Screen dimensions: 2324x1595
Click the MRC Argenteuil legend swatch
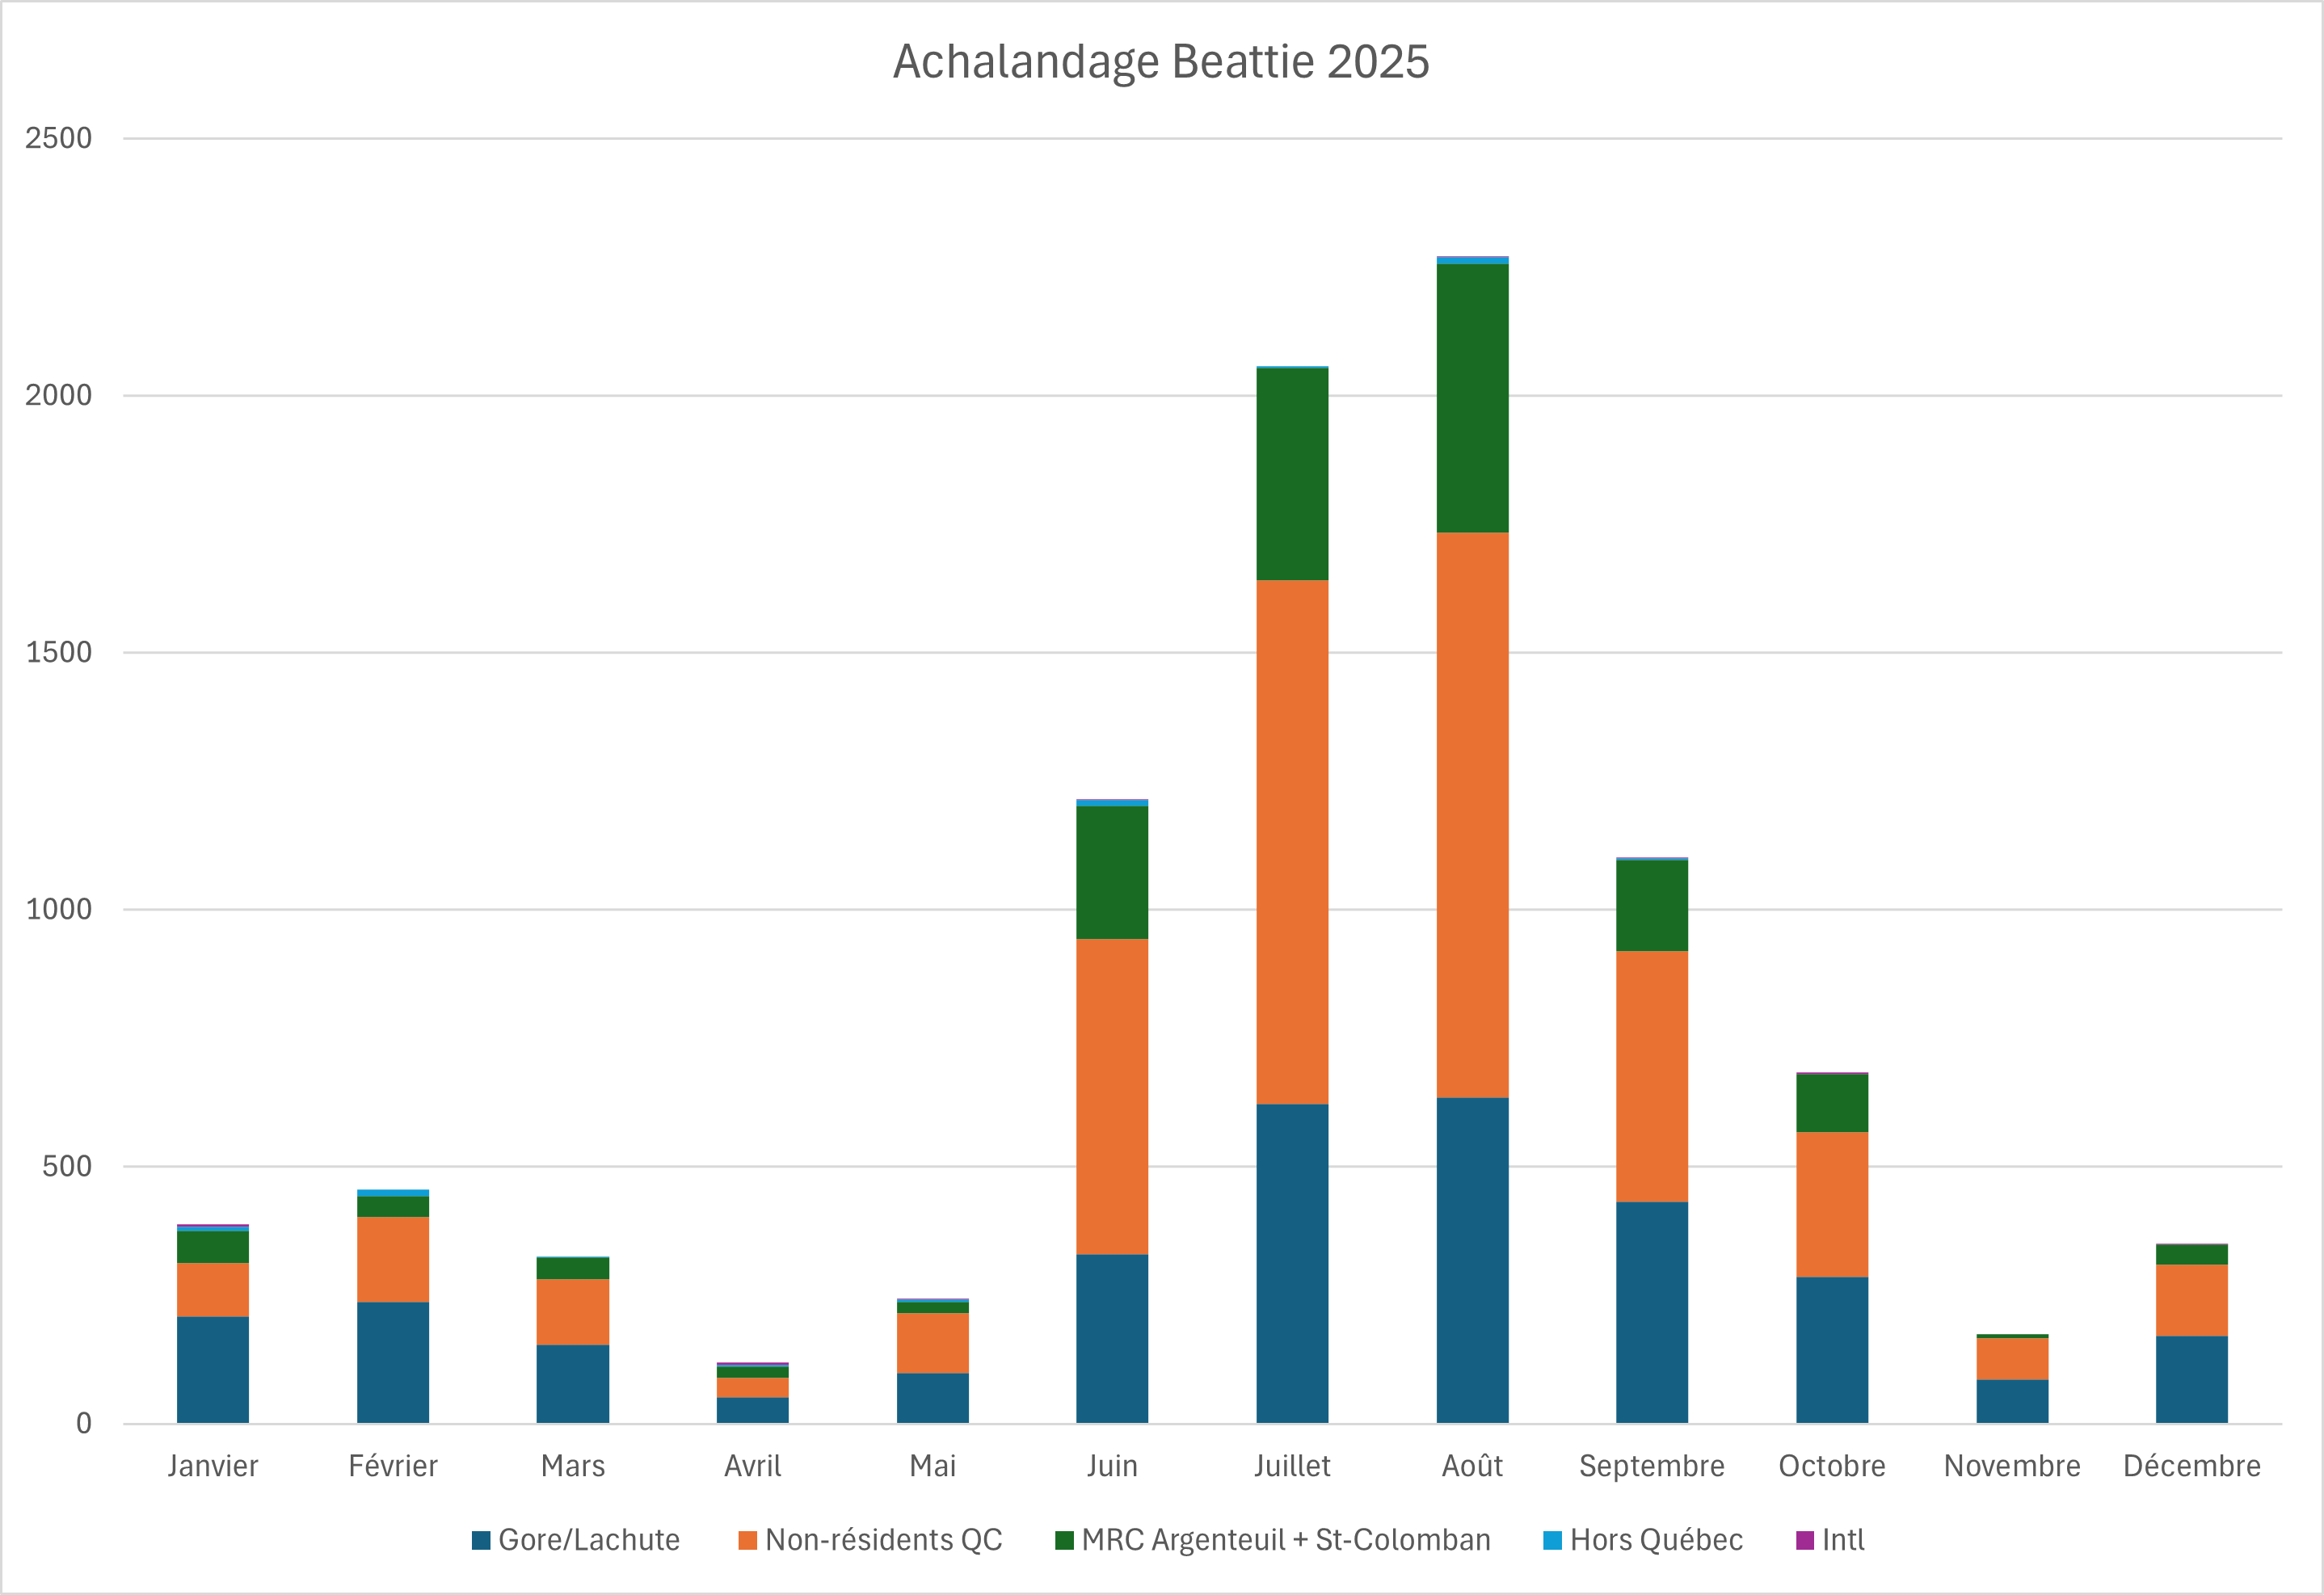pyautogui.click(x=1064, y=1540)
